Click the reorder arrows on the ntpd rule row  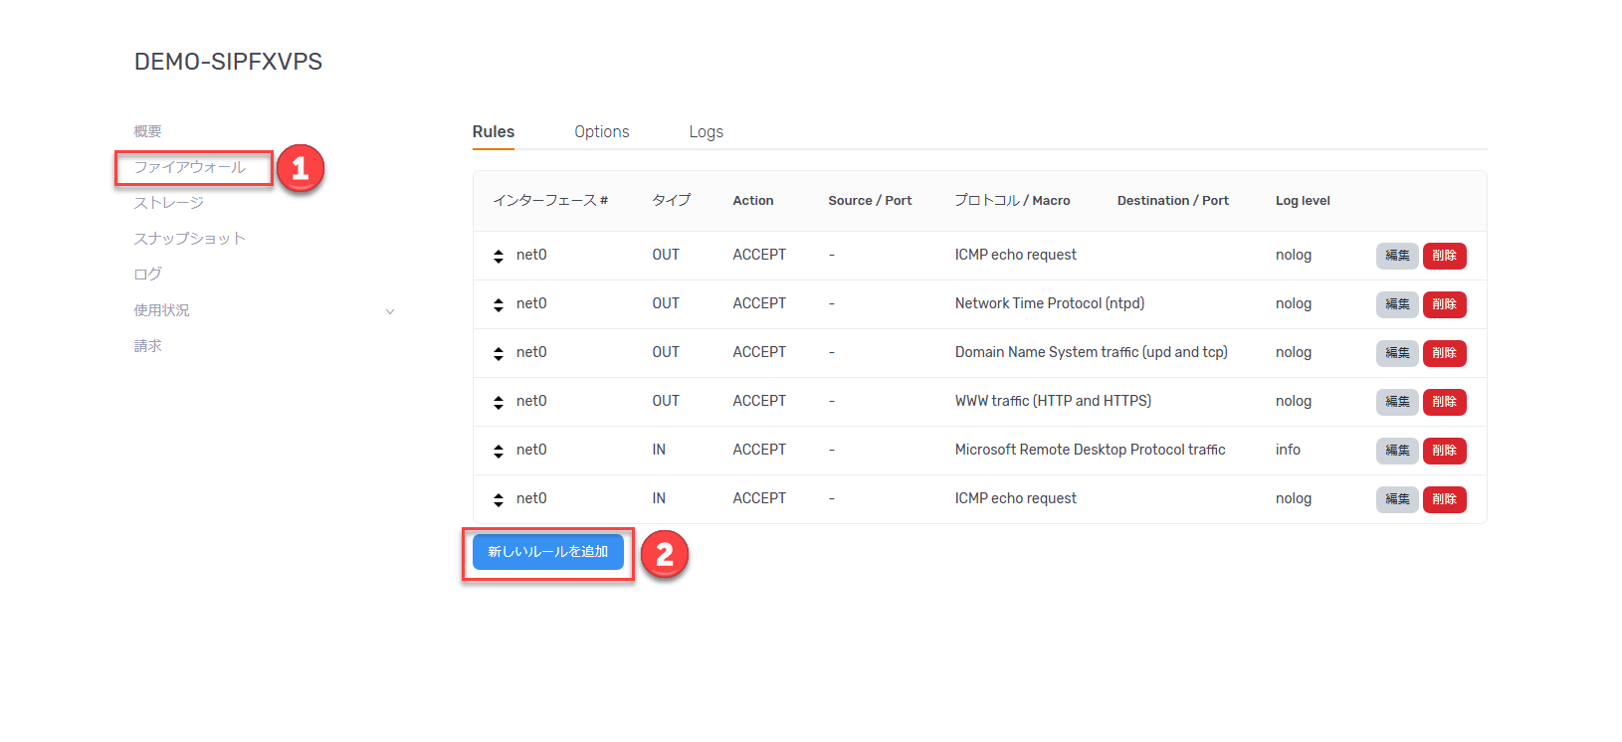coord(499,305)
